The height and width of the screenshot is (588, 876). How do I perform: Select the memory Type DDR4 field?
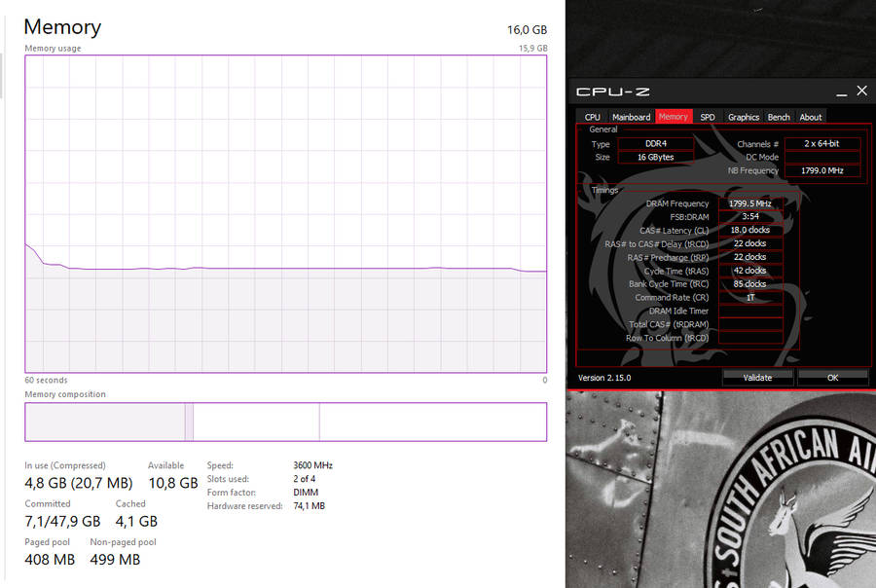(655, 144)
